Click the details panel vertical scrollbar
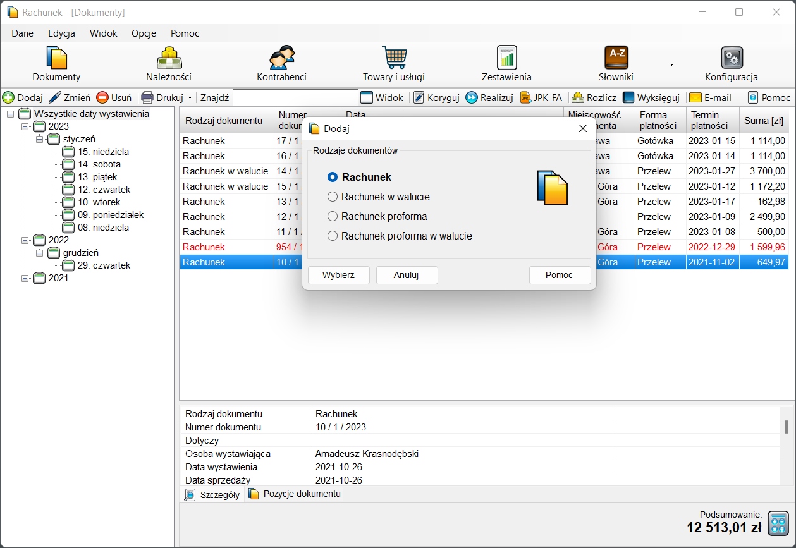The image size is (796, 548). pos(787,427)
